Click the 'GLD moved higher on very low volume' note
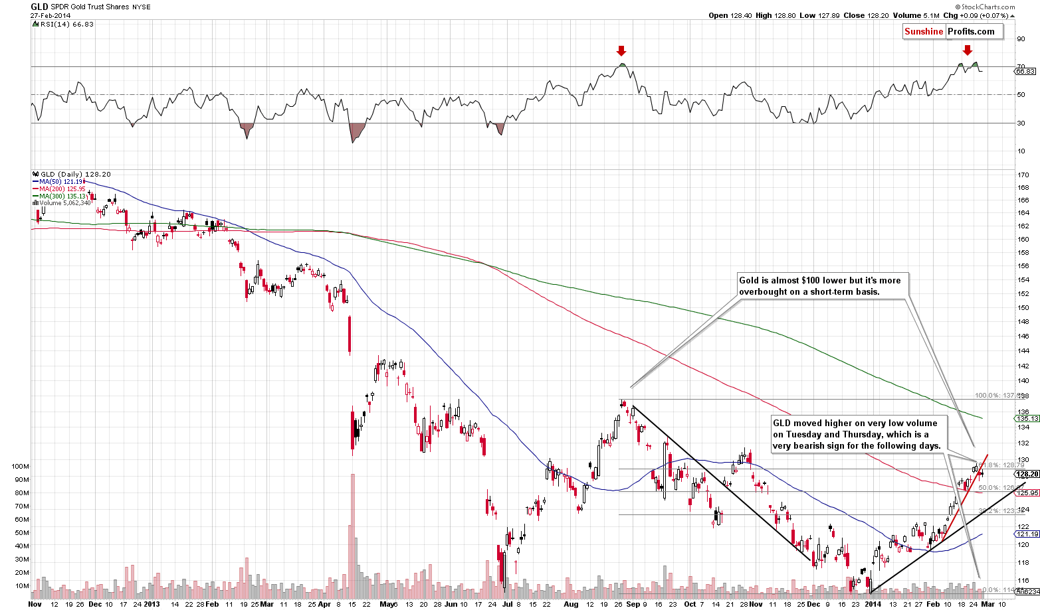 (858, 434)
